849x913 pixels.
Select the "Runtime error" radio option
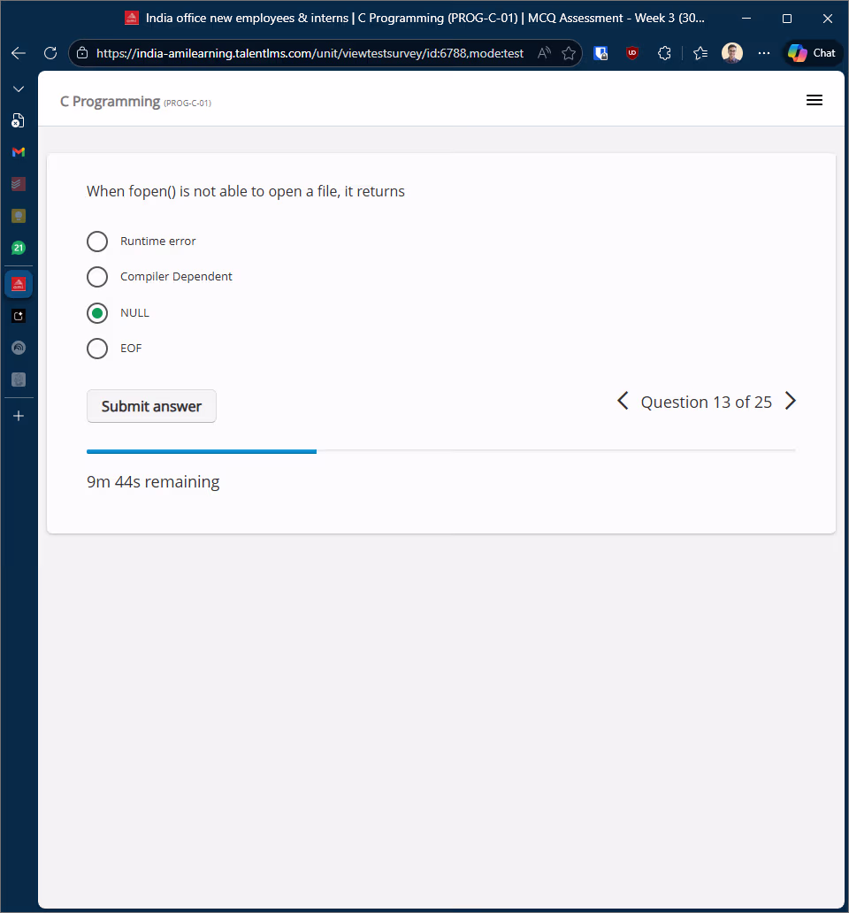[97, 242]
